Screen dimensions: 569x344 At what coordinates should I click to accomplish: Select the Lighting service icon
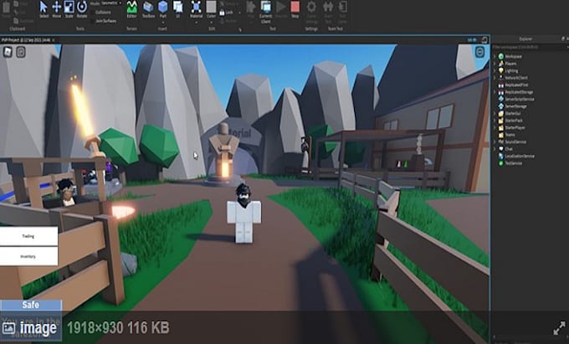501,70
